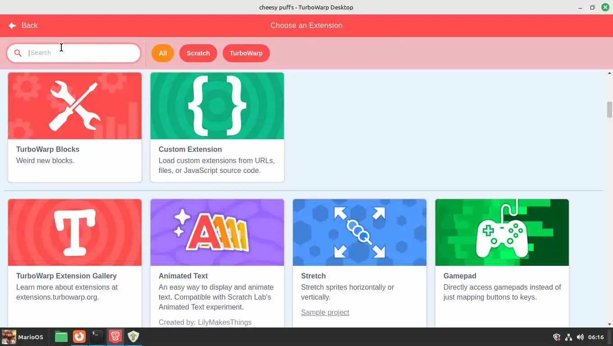Screen dimensions: 613x346
Task: Click the scrollbar down arrow
Action: point(609,324)
